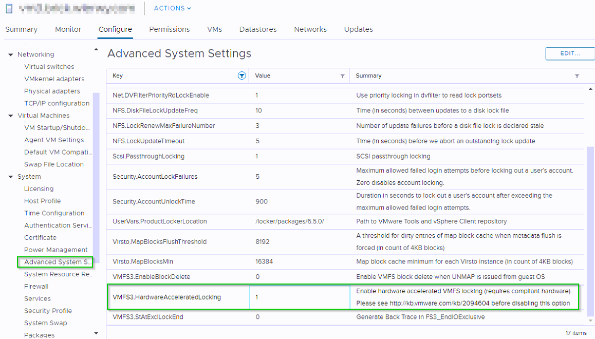Switch to the Monitor tab
This screenshot has width=595, height=339.
click(x=68, y=29)
